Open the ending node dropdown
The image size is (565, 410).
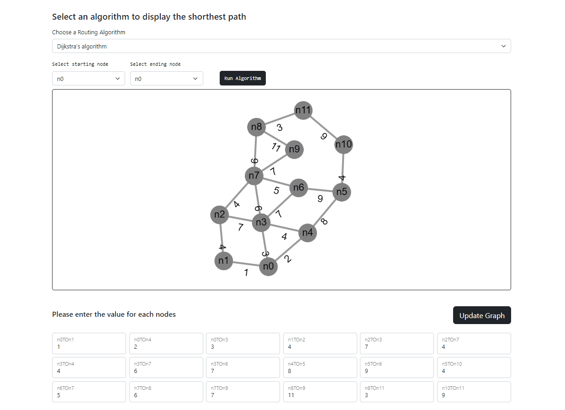(x=166, y=78)
